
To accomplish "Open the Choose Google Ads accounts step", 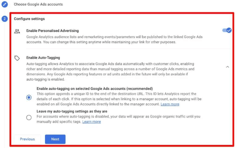I will pyautogui.click(x=38, y=5).
